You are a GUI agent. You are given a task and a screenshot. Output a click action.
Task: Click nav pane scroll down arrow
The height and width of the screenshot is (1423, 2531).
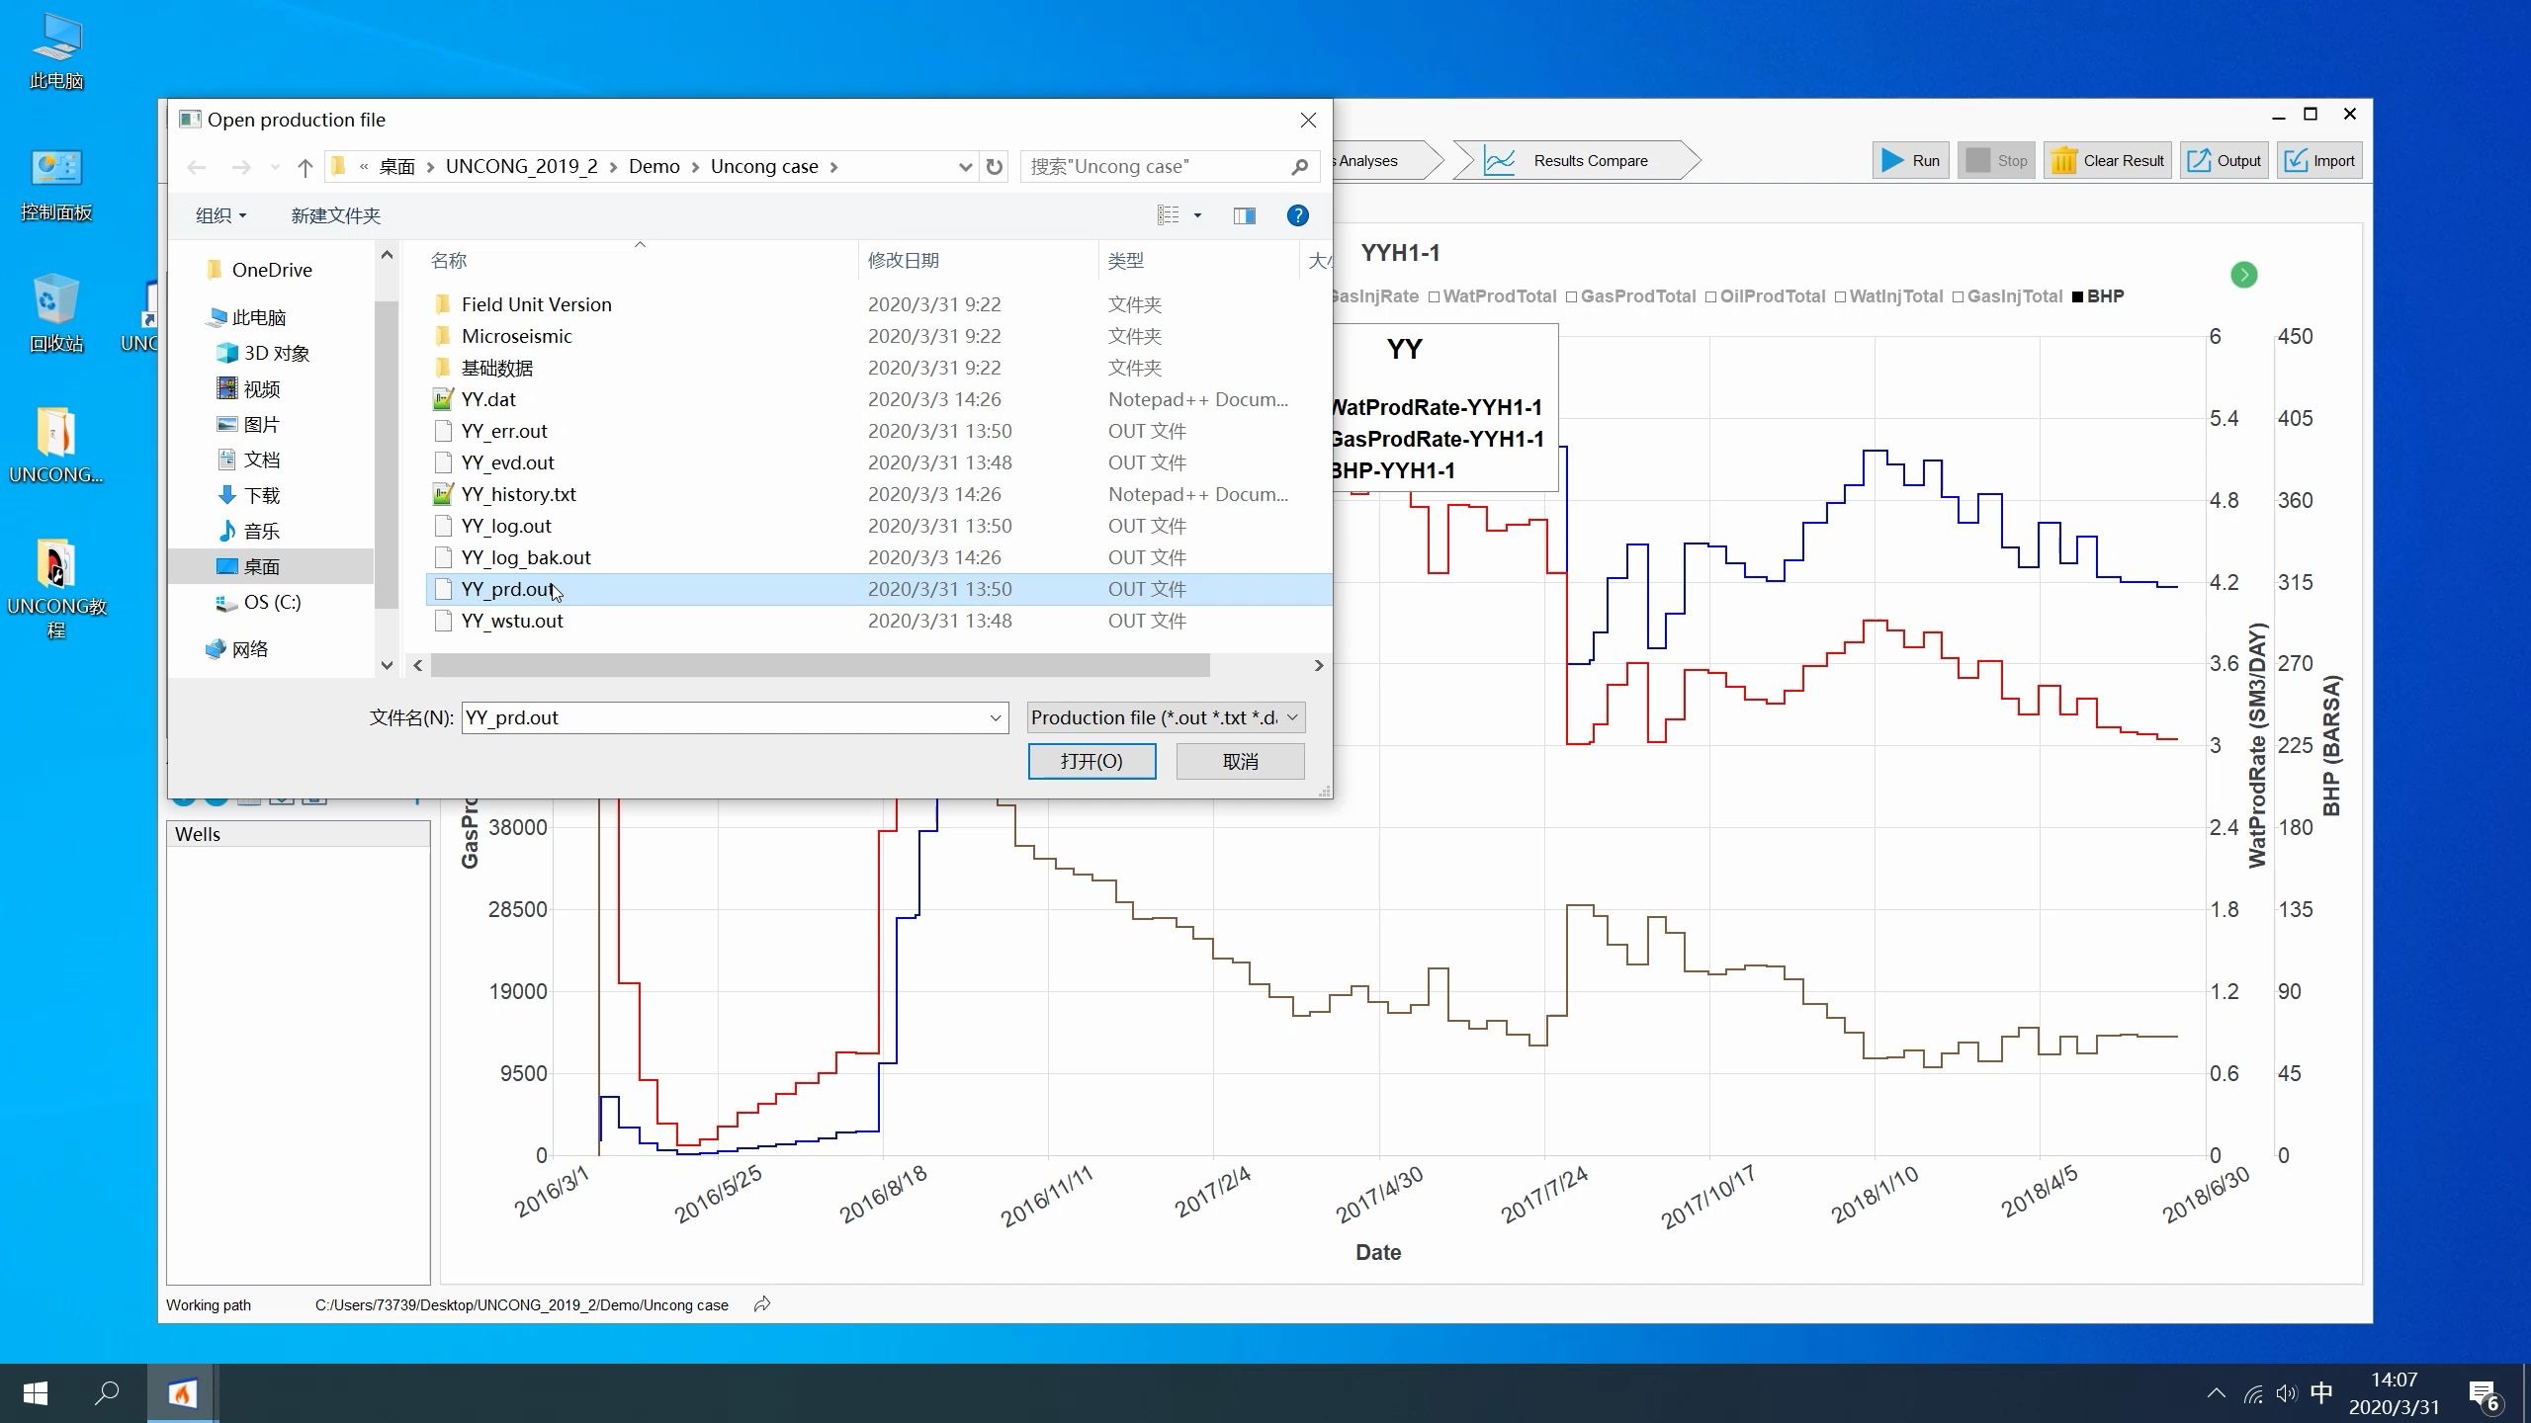[x=387, y=666]
